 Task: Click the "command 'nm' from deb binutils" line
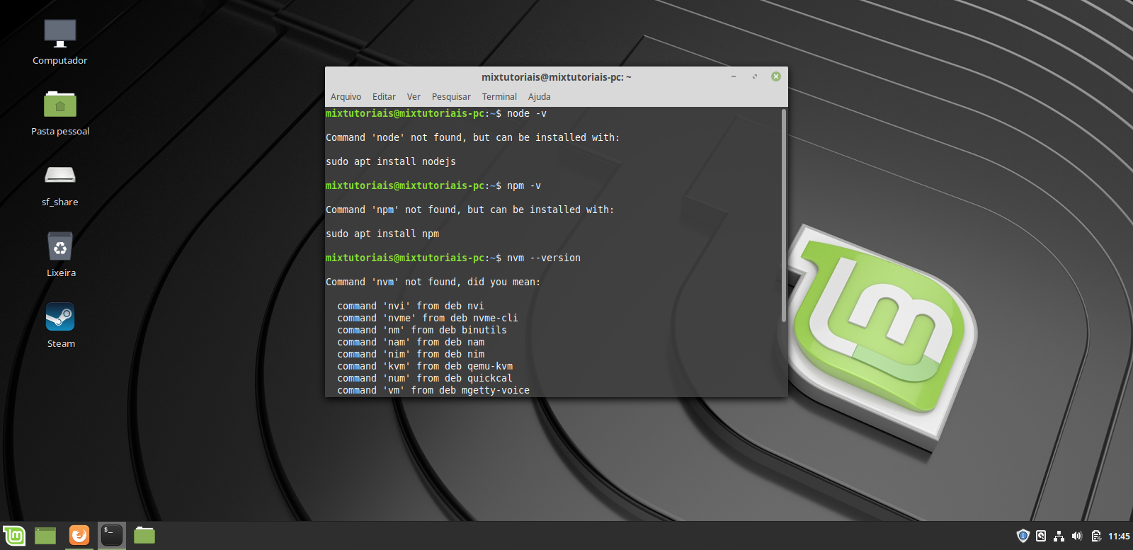(x=422, y=330)
